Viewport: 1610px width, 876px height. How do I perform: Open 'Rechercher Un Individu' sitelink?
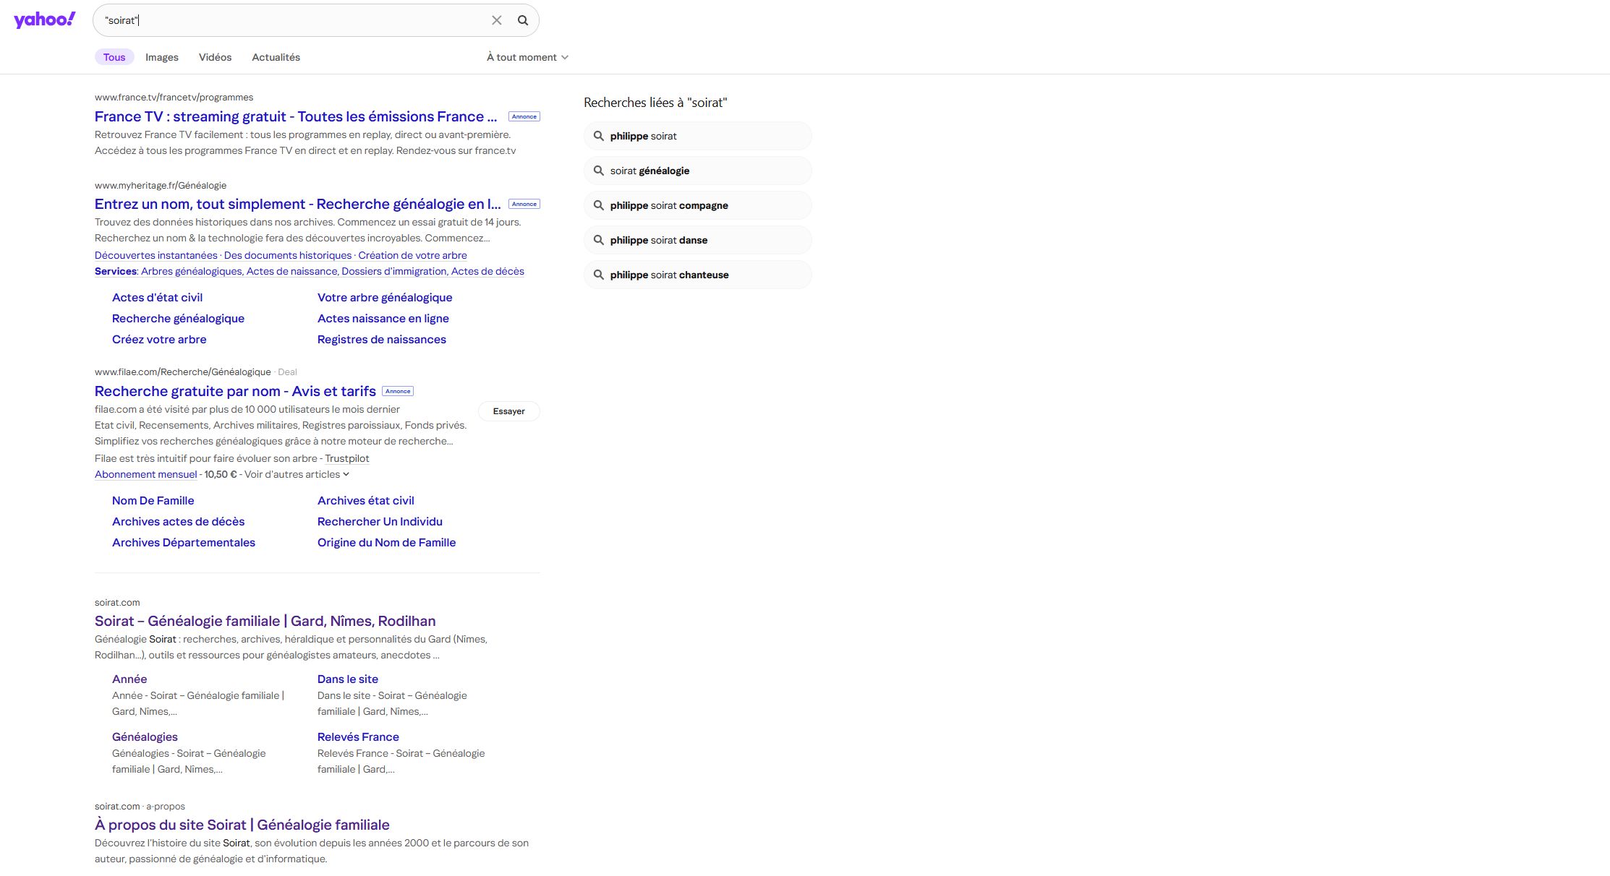[380, 521]
